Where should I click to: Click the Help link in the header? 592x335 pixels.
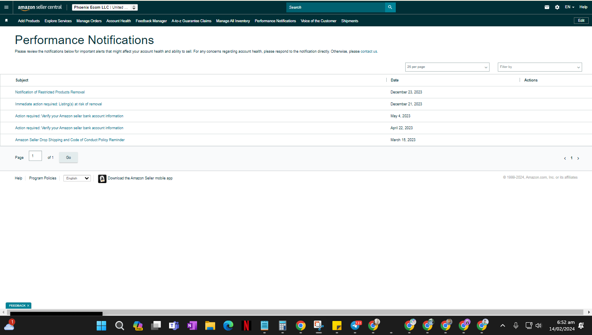(x=583, y=7)
